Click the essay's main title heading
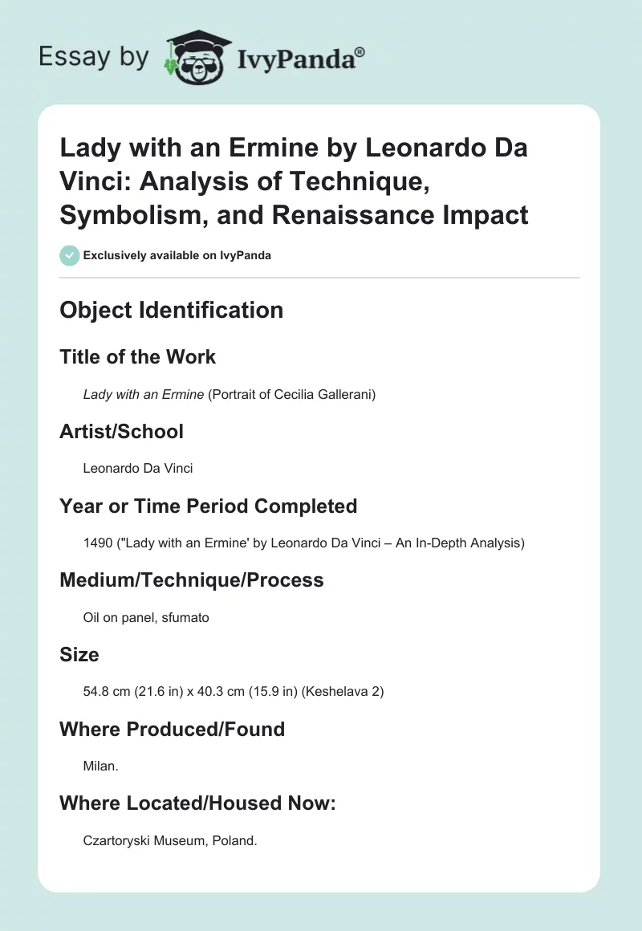 click(x=294, y=181)
